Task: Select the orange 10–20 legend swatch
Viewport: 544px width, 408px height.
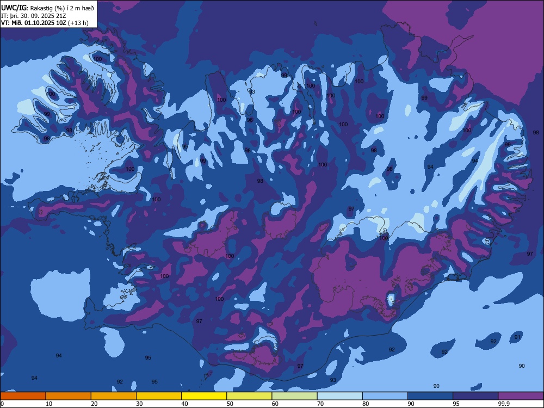Action: (69, 396)
